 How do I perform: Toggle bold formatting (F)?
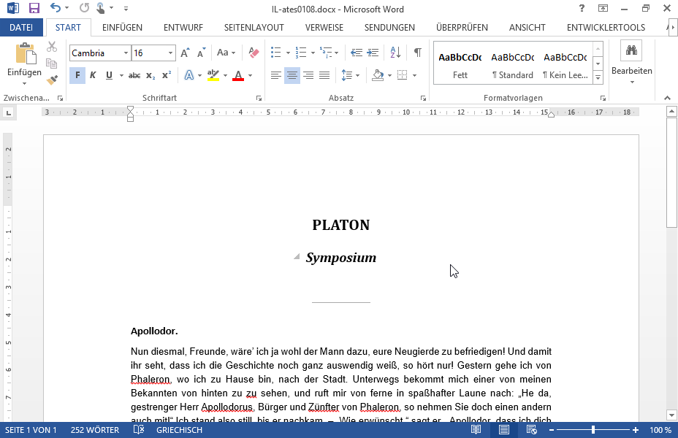77,75
